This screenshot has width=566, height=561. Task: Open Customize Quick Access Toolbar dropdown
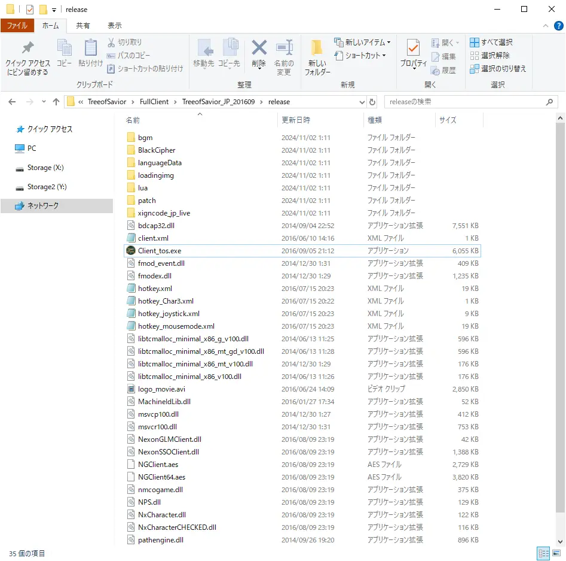coord(54,10)
